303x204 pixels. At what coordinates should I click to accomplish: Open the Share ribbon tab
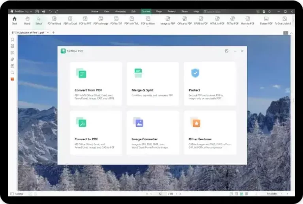184,11
